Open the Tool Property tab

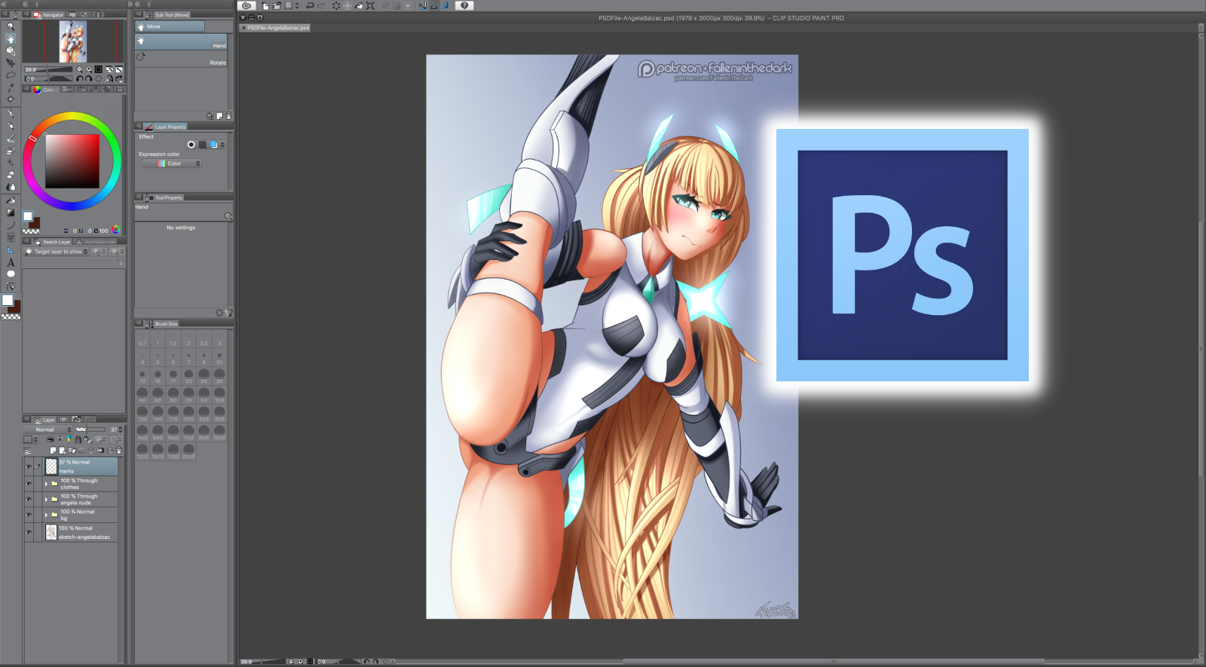(164, 197)
